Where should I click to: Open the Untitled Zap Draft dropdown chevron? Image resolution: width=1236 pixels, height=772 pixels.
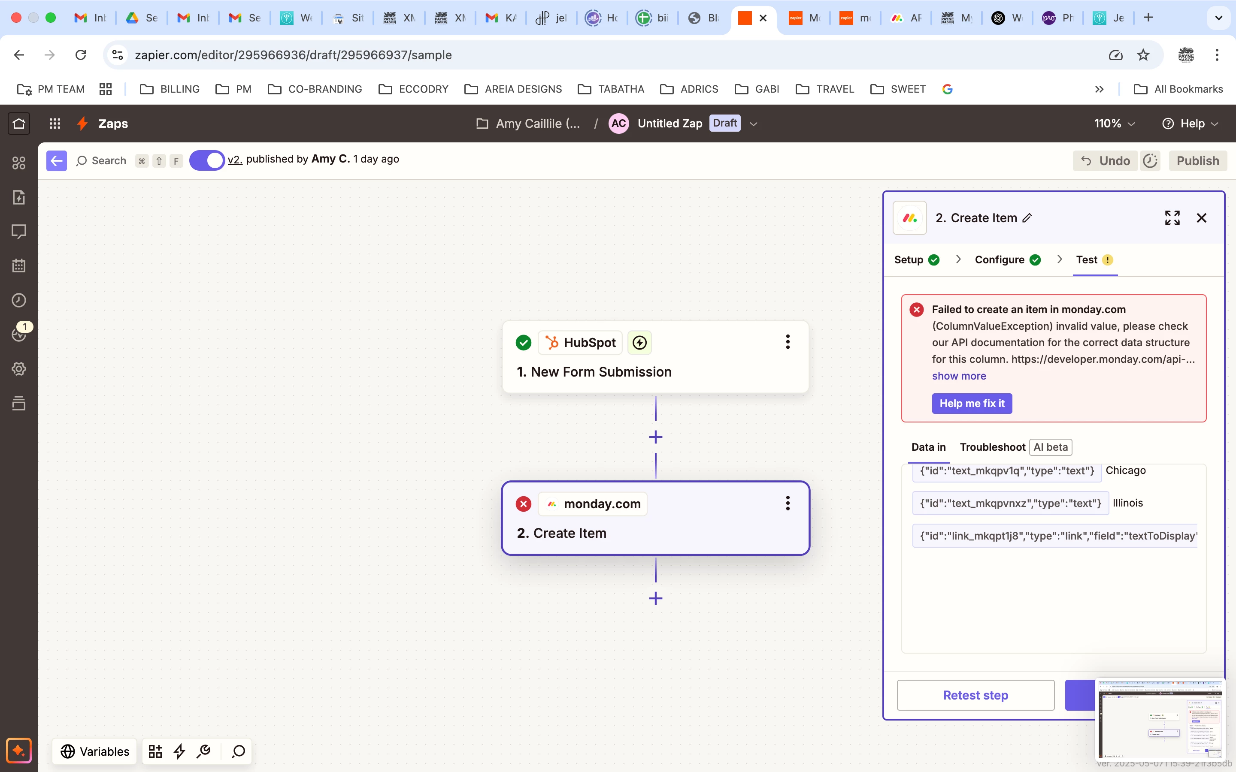tap(753, 124)
